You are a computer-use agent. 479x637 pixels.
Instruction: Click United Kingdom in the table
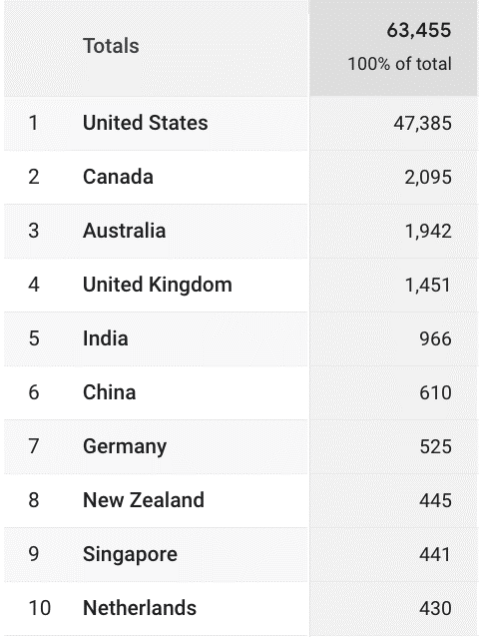[x=158, y=285]
